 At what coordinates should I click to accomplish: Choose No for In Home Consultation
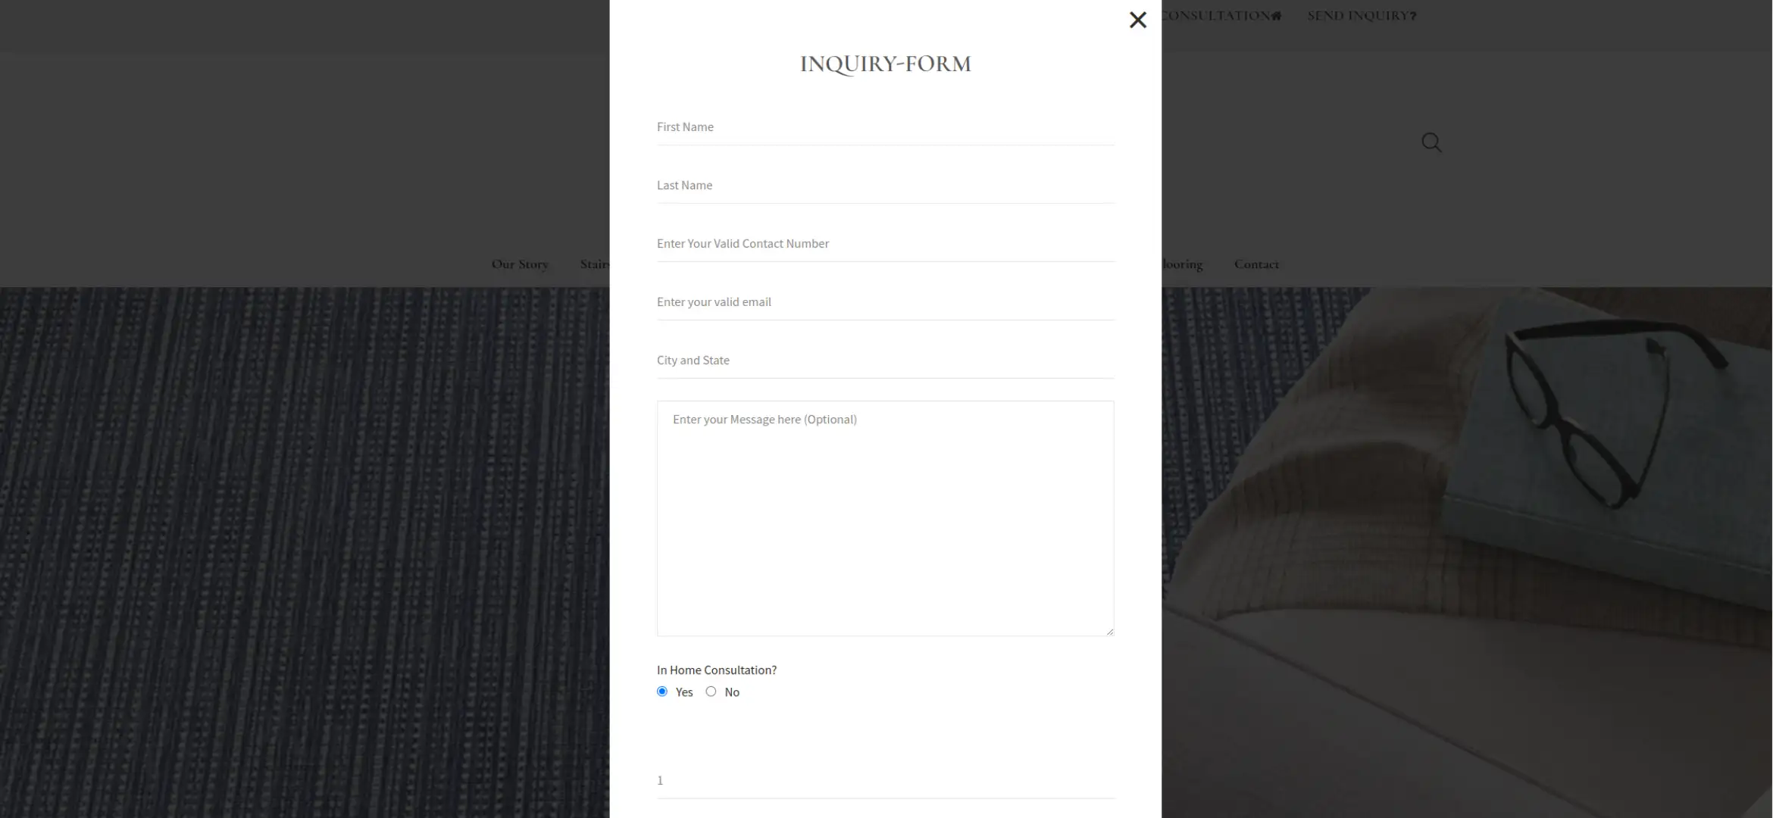[x=711, y=692]
